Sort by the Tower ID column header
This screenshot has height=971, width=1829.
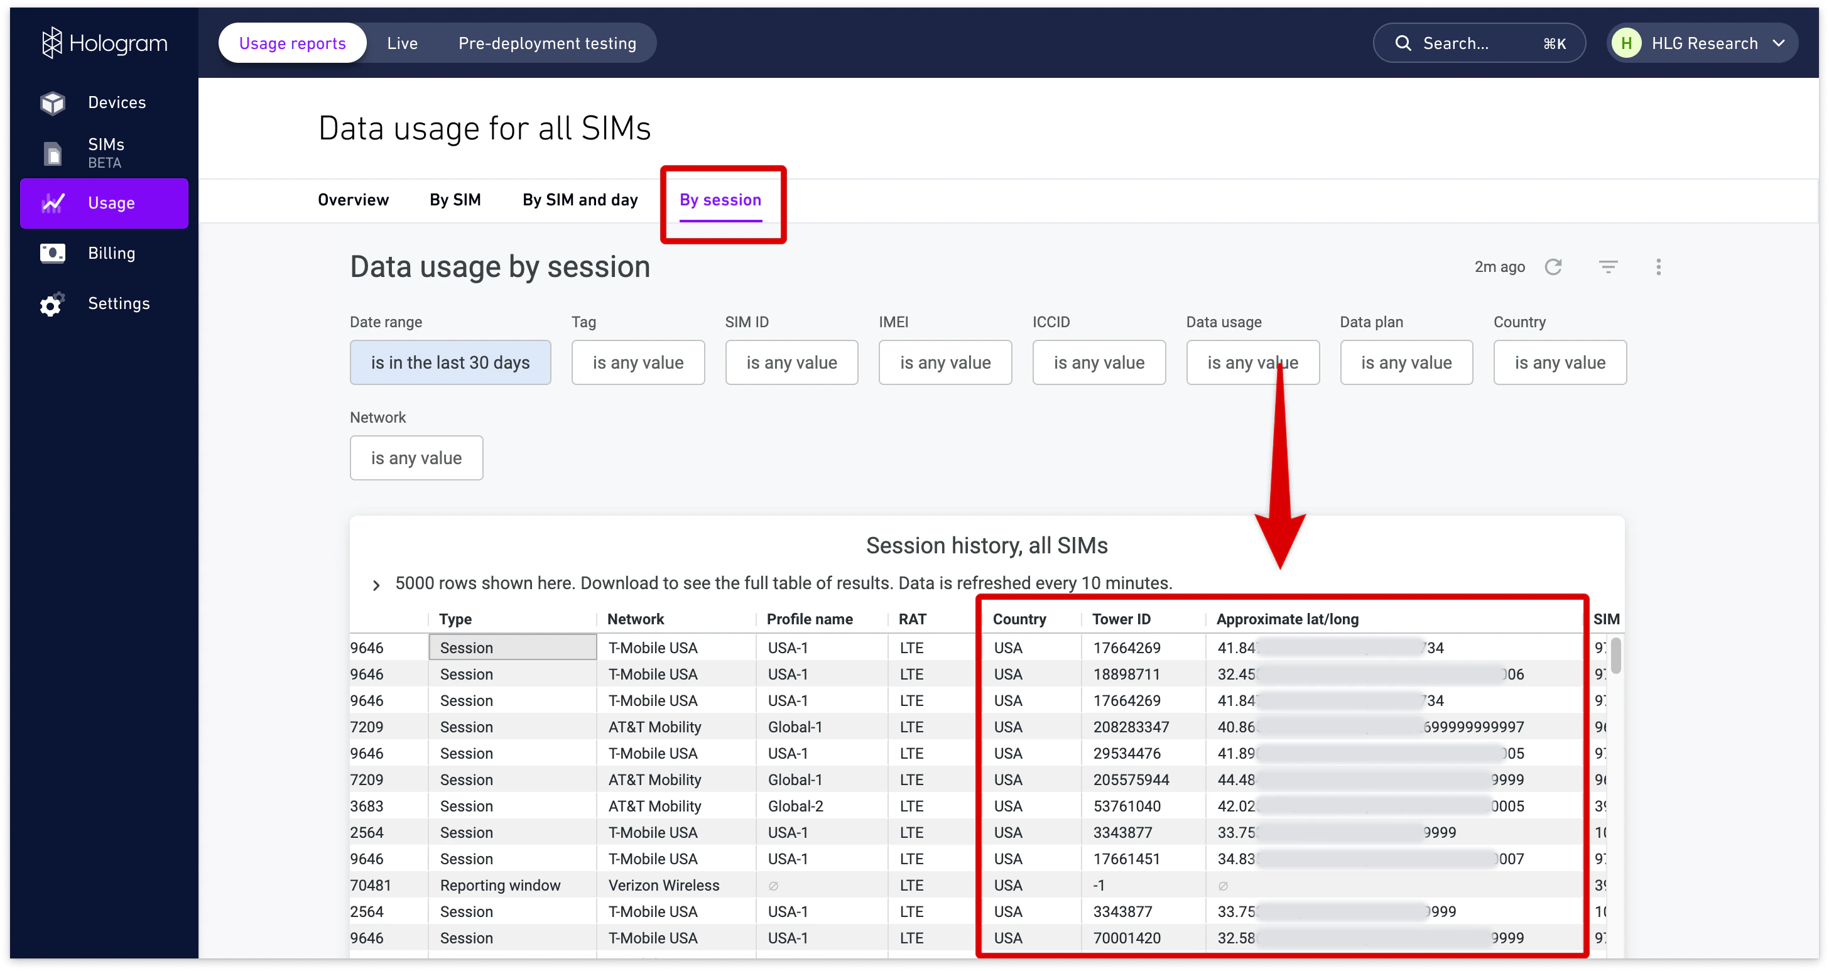coord(1121,619)
